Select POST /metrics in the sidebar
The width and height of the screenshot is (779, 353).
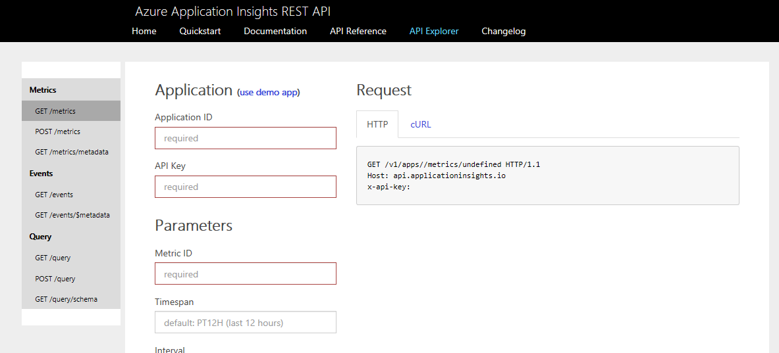71,131
